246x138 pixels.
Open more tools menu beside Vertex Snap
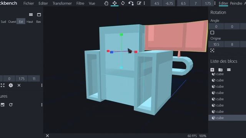tap(144, 3)
